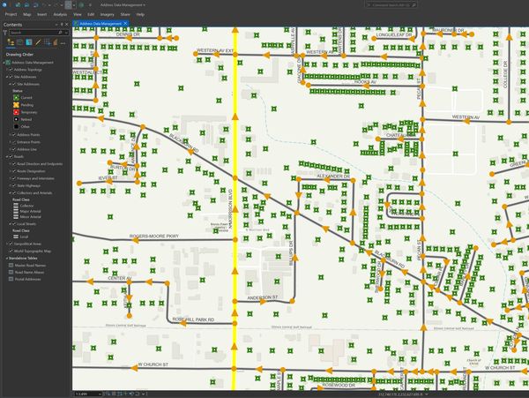The height and width of the screenshot is (398, 529).
Task: Click the Current status green symbol
Action: [x=14, y=97]
